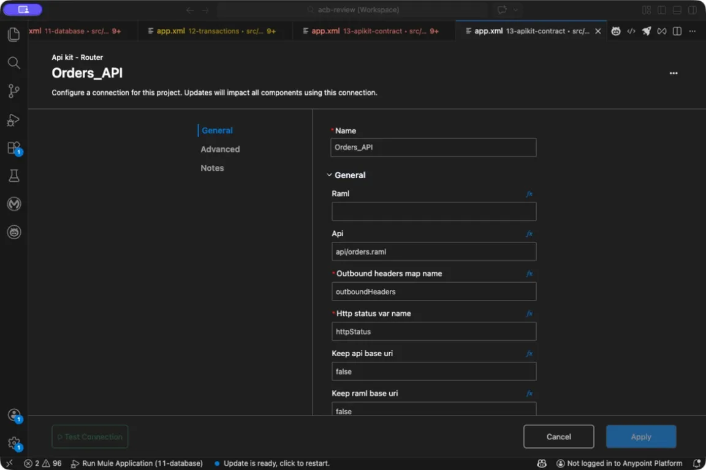Click the httpStatus input field
This screenshot has height=470, width=706.
pos(434,332)
